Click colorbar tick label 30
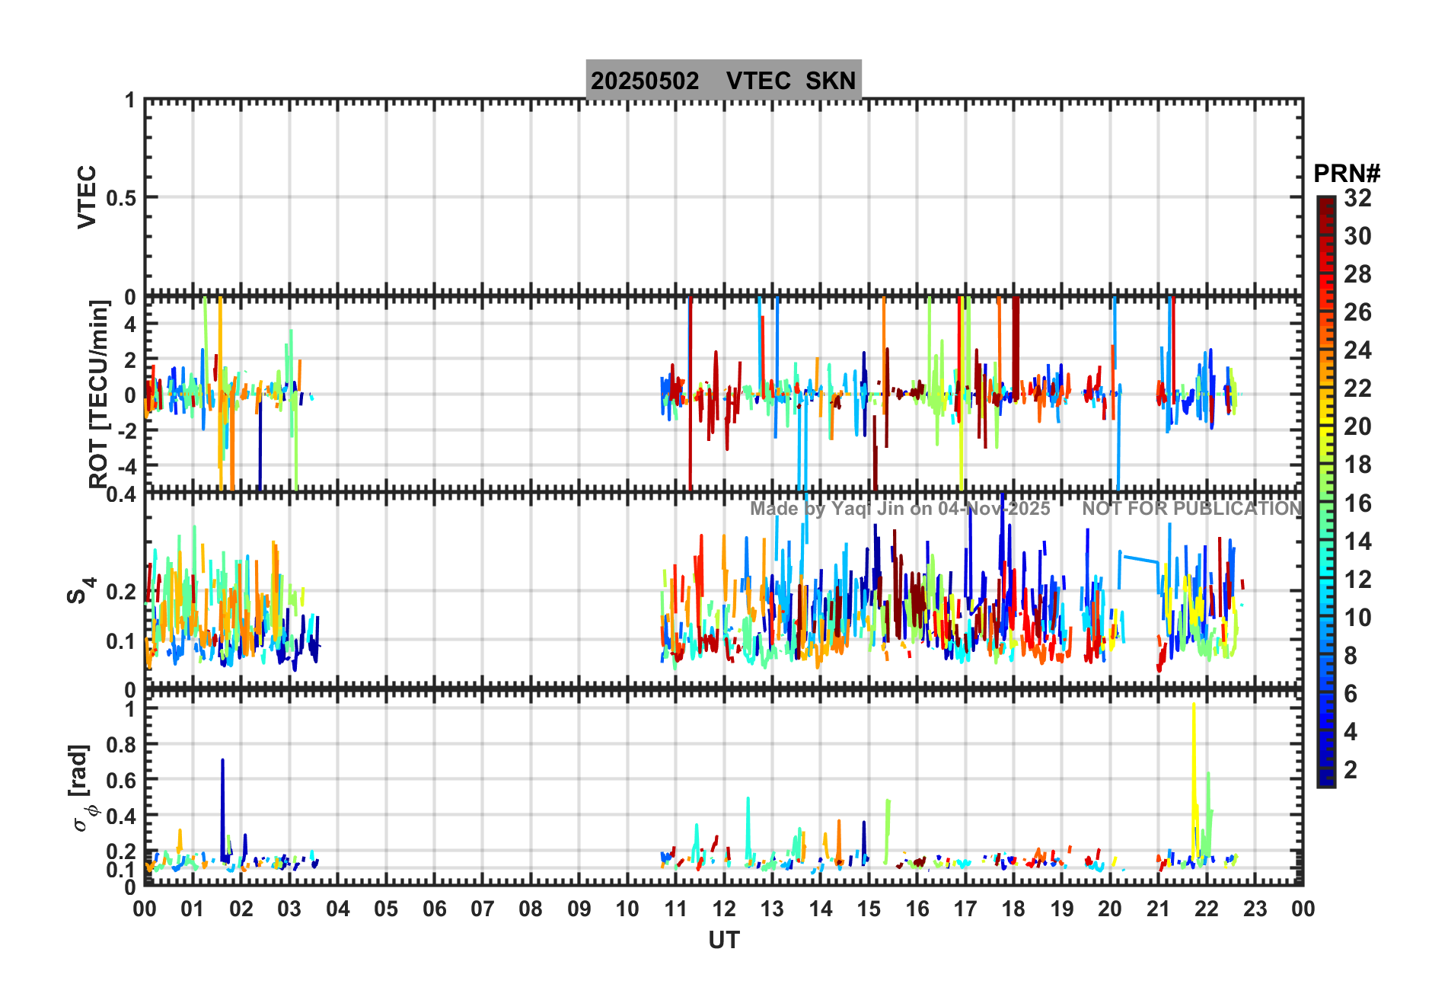The image size is (1448, 984). (x=1357, y=236)
